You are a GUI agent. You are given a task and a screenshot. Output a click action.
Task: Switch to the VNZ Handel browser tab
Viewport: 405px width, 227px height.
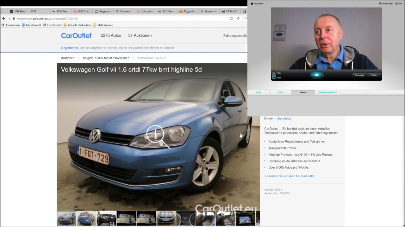[x=18, y=11]
